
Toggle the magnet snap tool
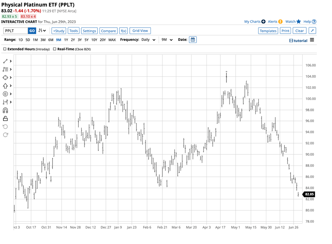(x=5, y=110)
